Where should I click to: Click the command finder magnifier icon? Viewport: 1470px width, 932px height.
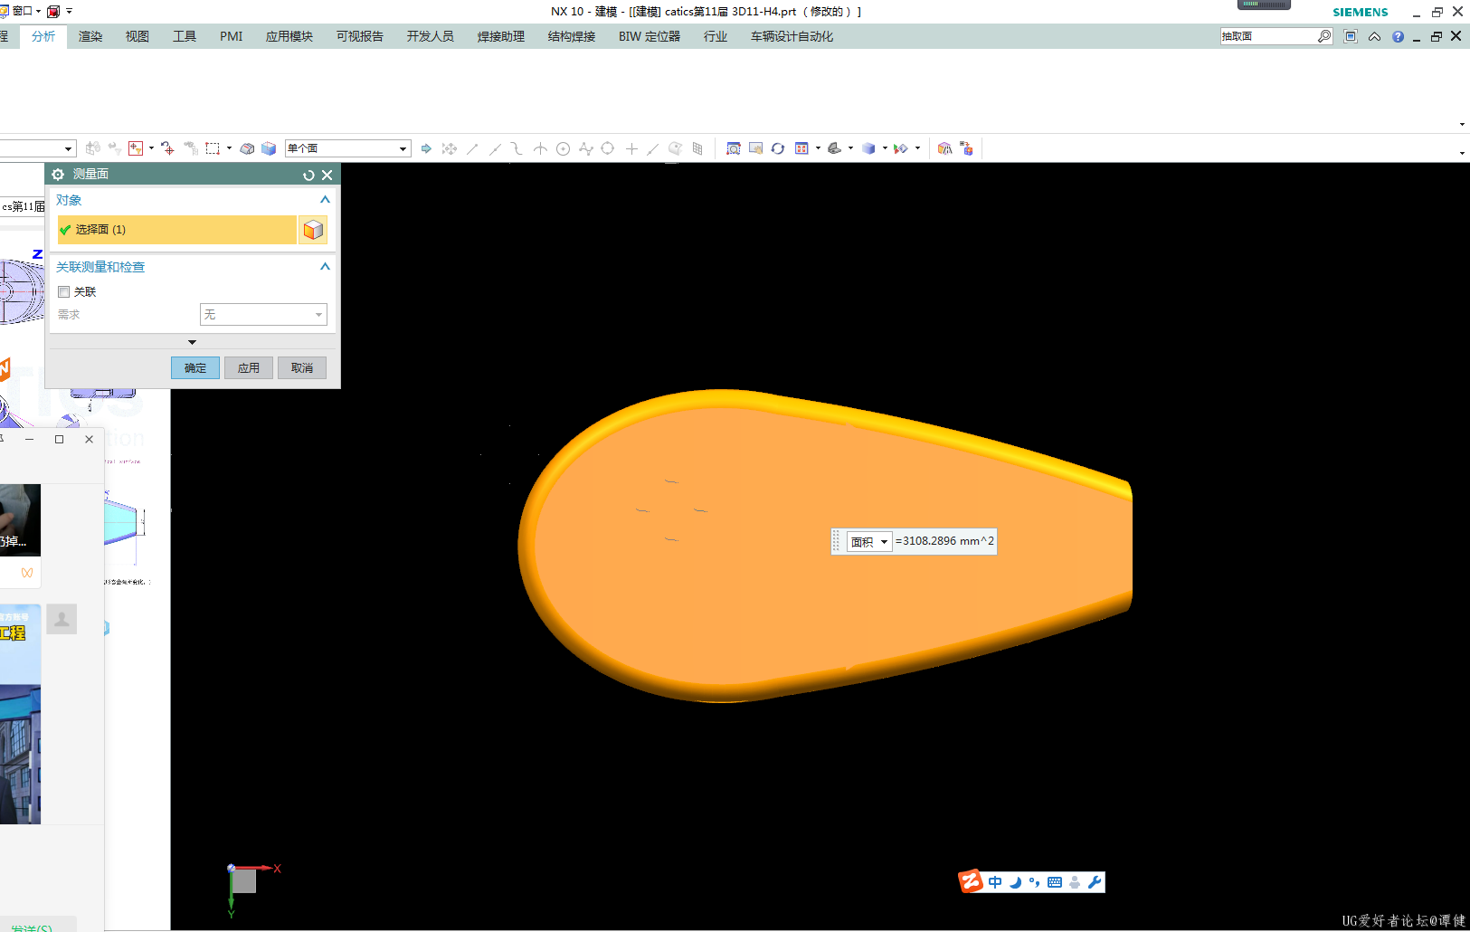point(1324,36)
